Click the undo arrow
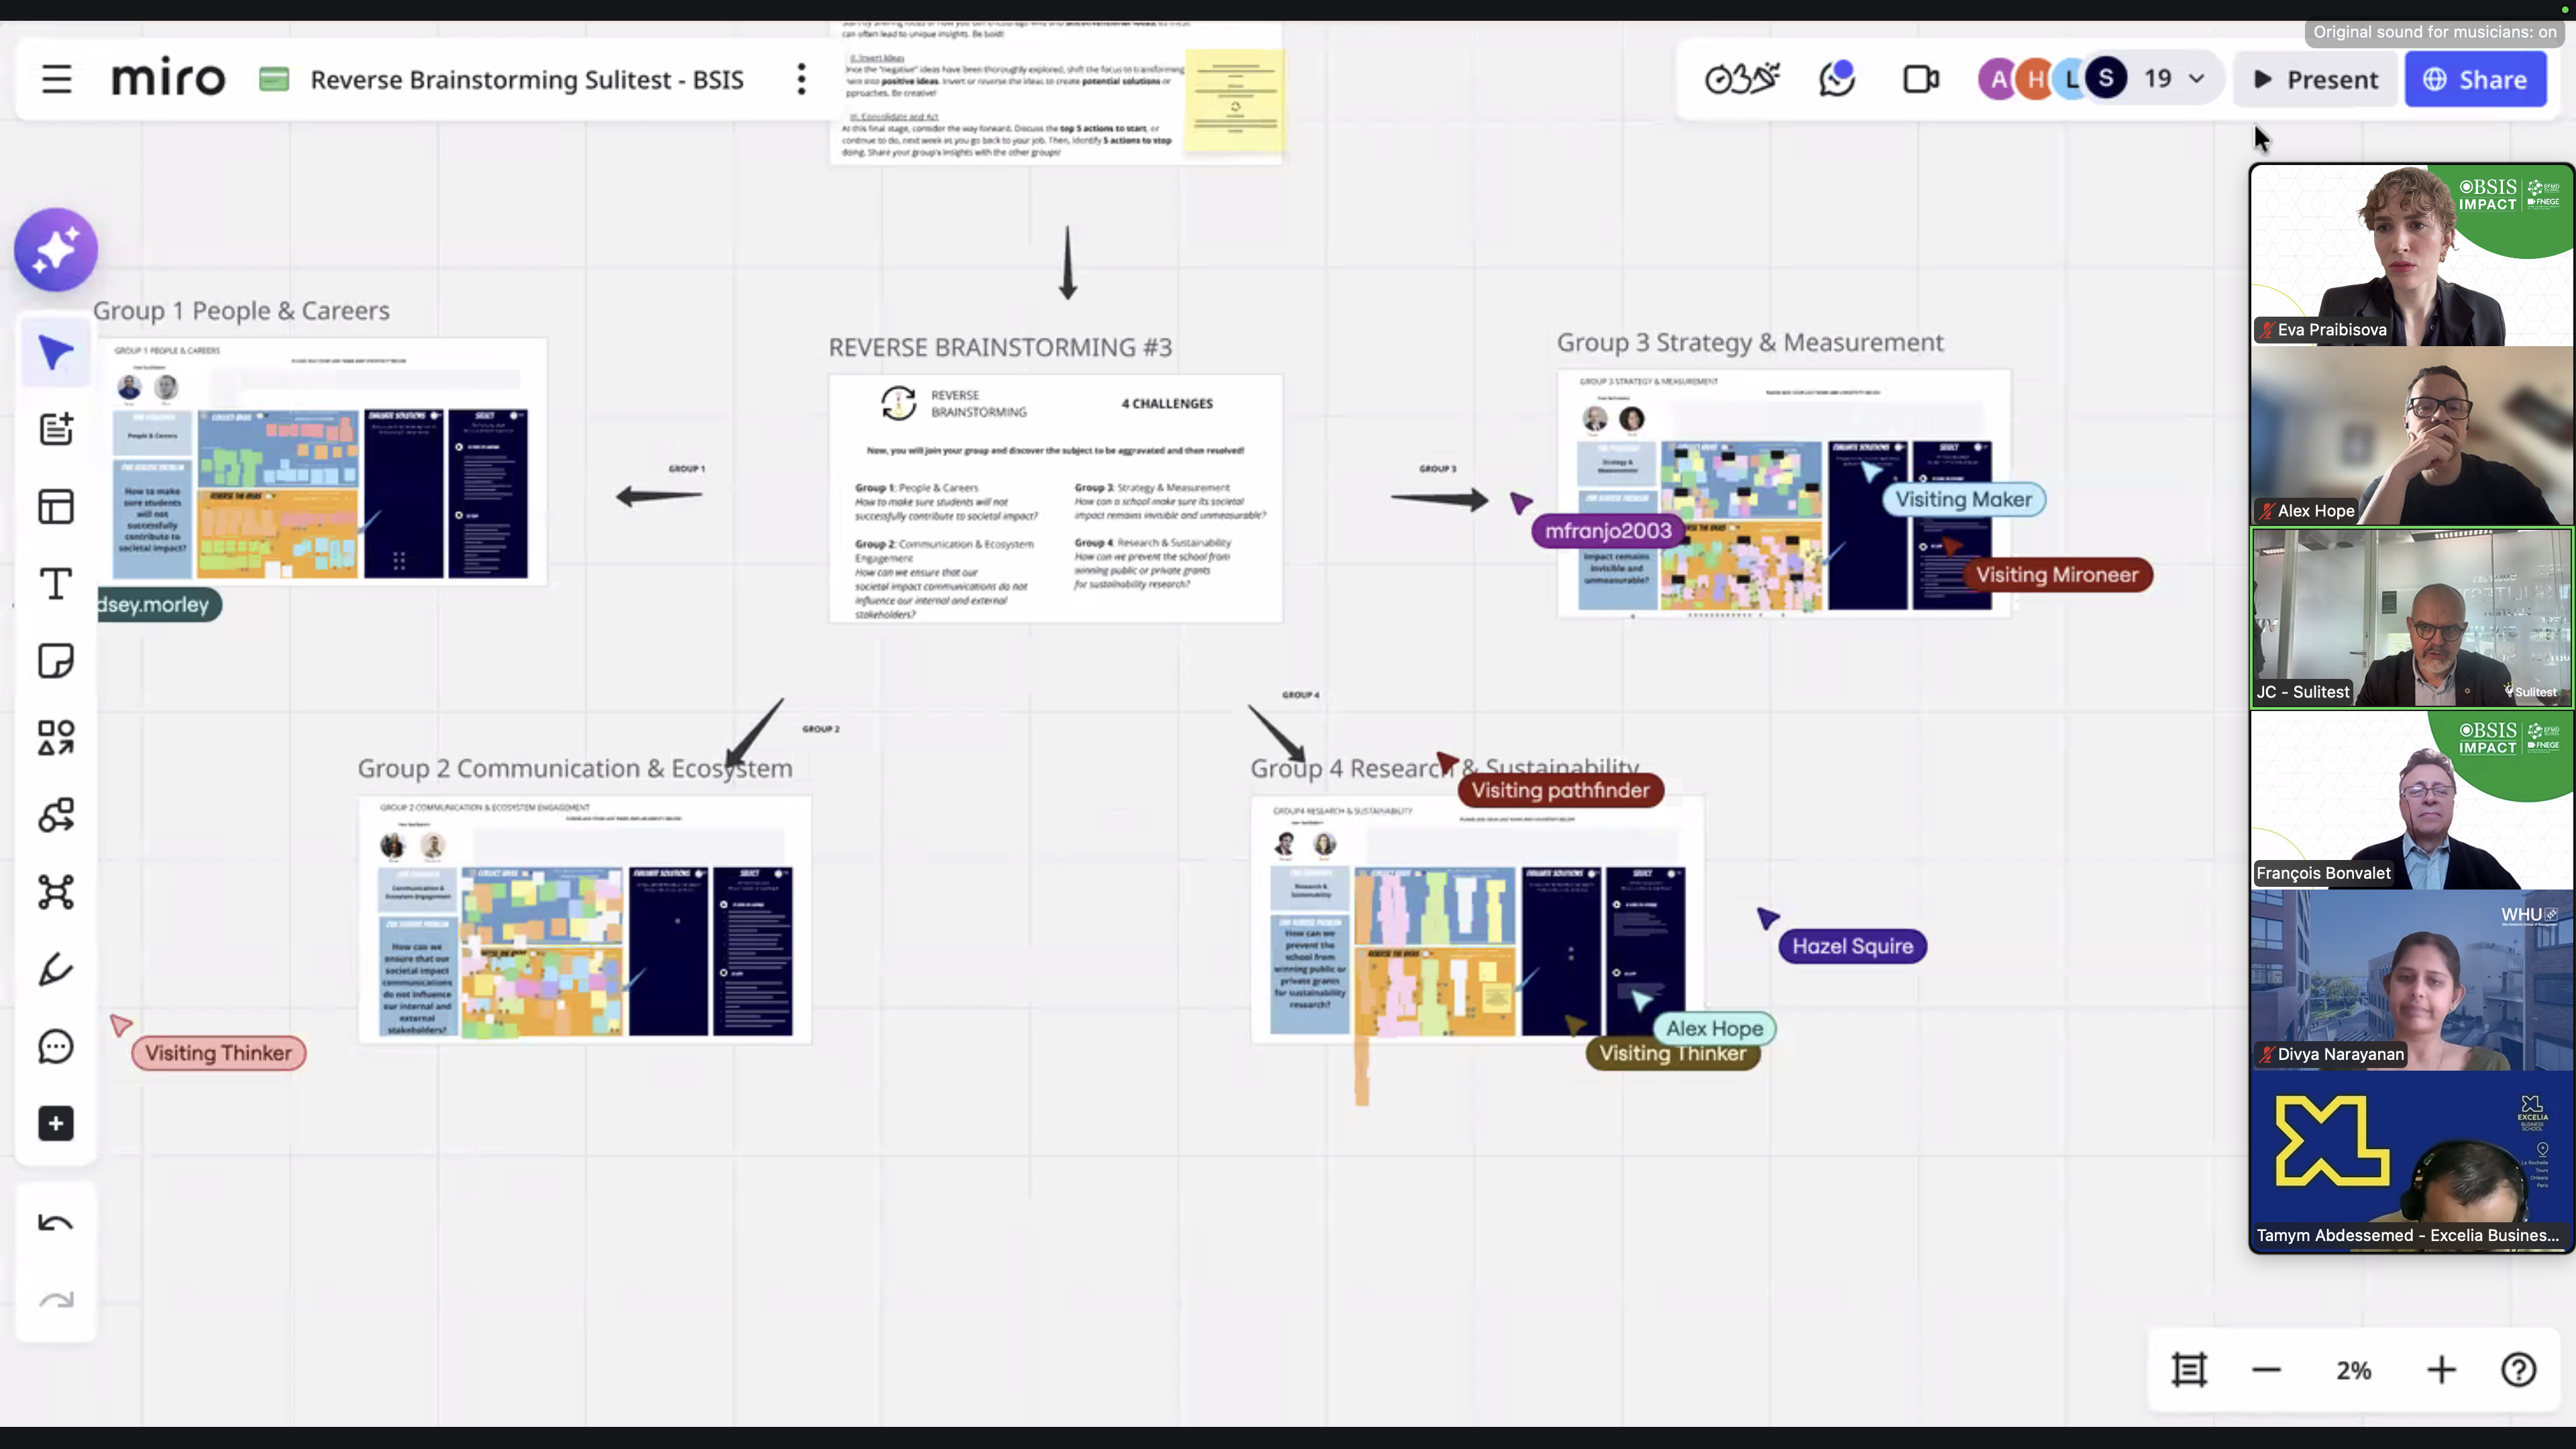Screen dimensions: 2576x1449 [56, 1223]
